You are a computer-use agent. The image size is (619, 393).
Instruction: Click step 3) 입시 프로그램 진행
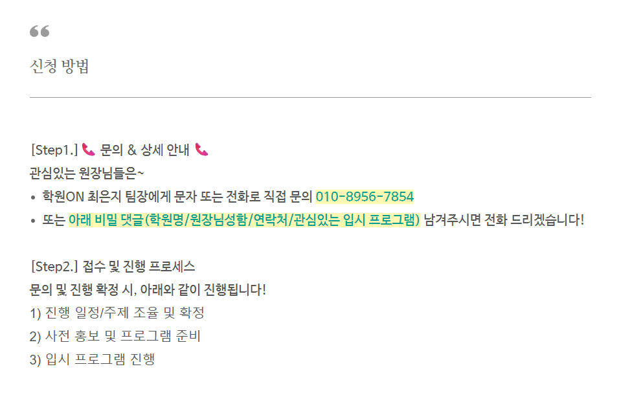coord(92,360)
